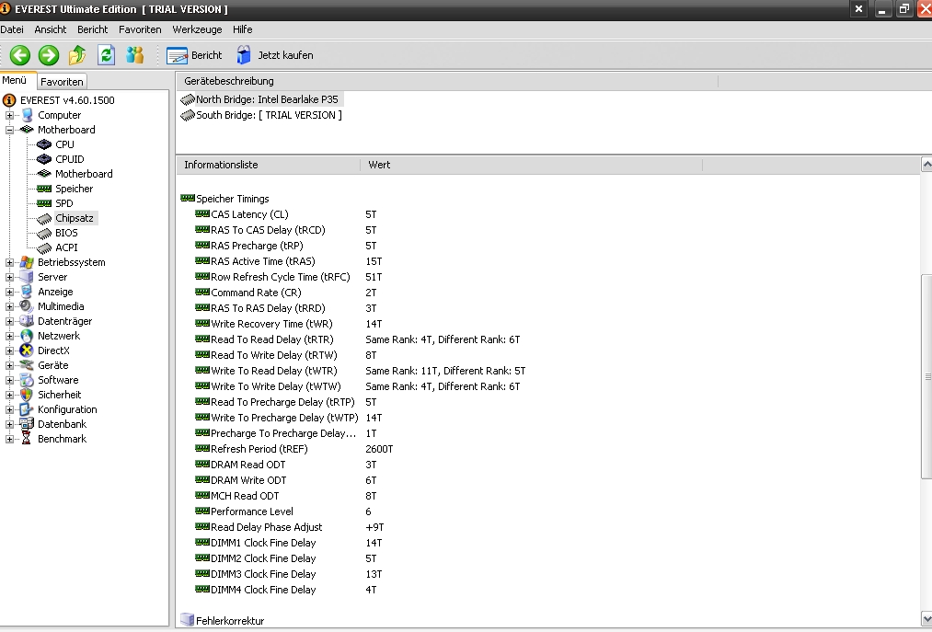Open the Hilfe menu
The image size is (932, 632).
pyautogui.click(x=243, y=29)
